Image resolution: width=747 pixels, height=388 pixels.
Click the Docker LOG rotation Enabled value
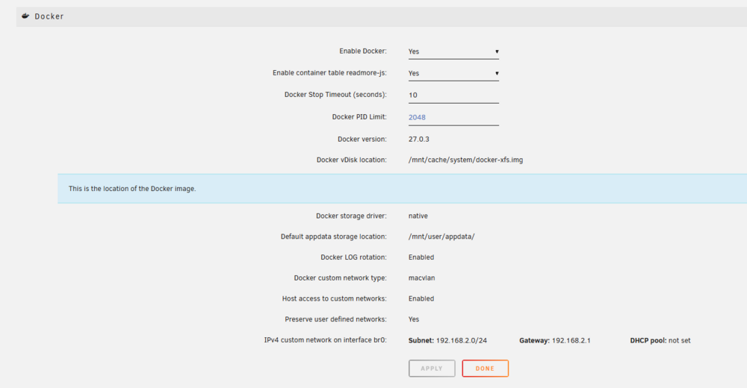(x=421, y=257)
